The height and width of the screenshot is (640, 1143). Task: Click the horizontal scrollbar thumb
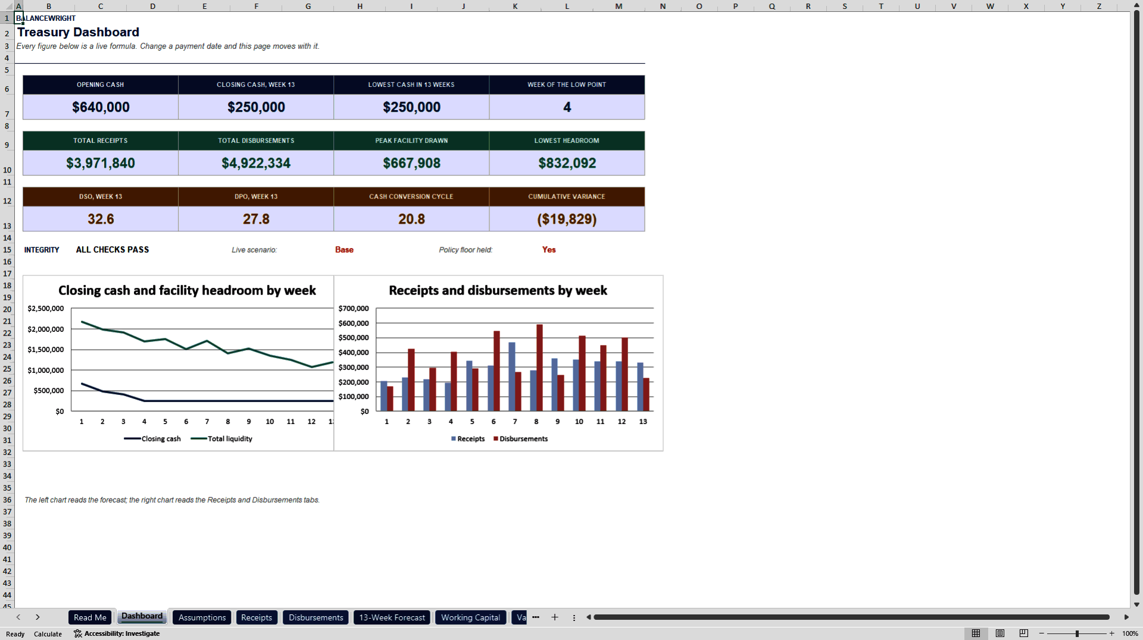pos(851,617)
